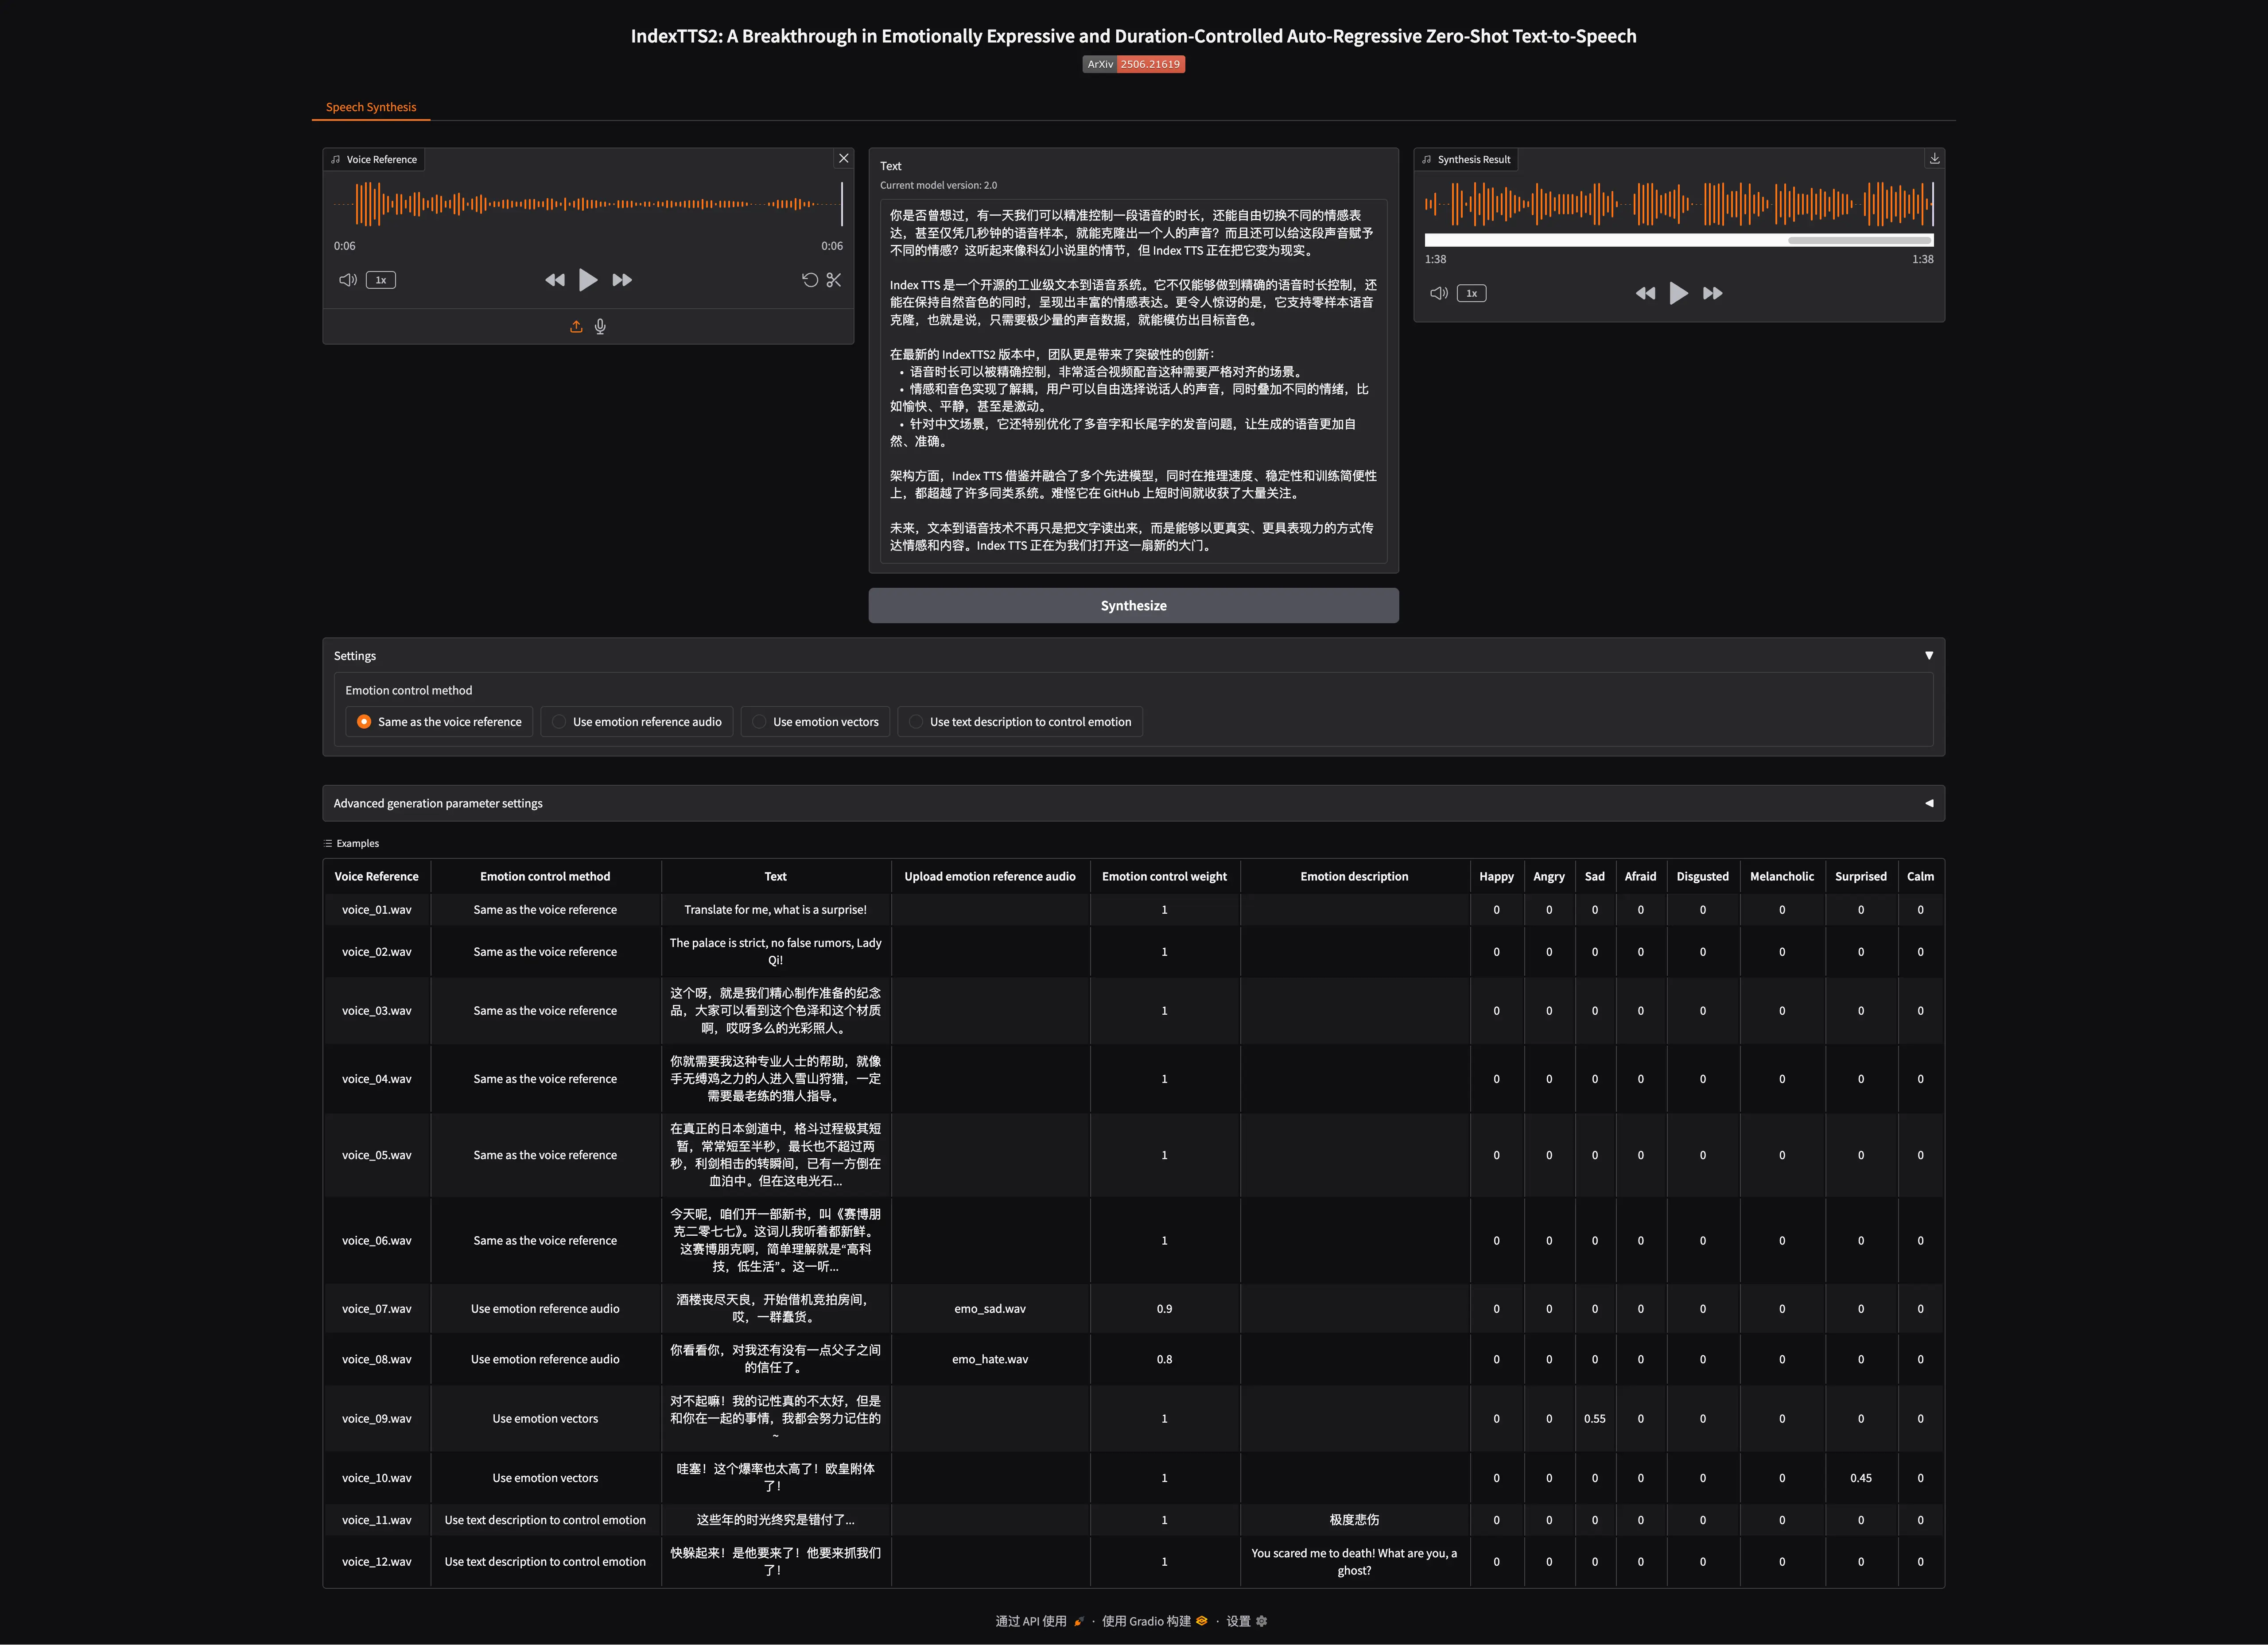This screenshot has height=1645, width=2268.
Task: Click 'The palace is strict' text cell
Action: click(776, 952)
